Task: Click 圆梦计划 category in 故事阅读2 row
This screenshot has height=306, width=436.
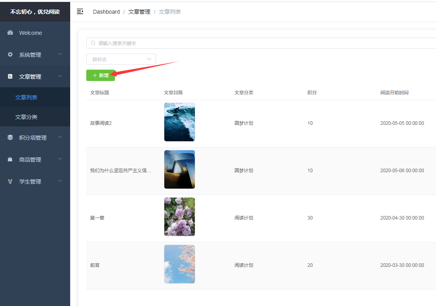Action: 244,123
